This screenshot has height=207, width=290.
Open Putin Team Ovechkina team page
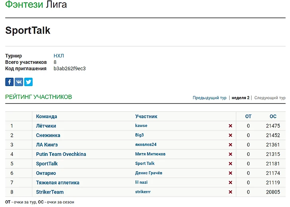tap(61, 154)
